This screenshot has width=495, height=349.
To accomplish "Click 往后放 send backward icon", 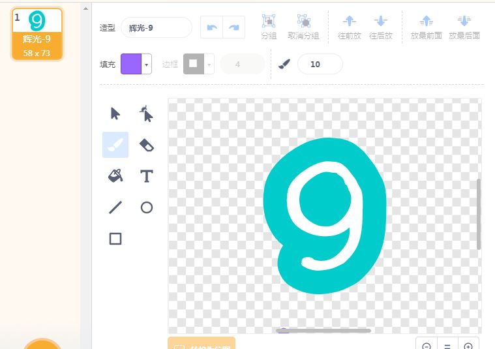I will [381, 21].
